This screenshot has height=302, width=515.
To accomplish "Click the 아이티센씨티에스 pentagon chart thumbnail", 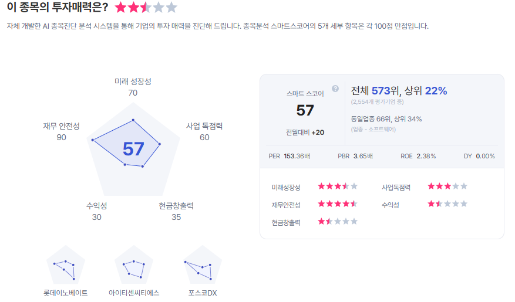I will 134,268.
